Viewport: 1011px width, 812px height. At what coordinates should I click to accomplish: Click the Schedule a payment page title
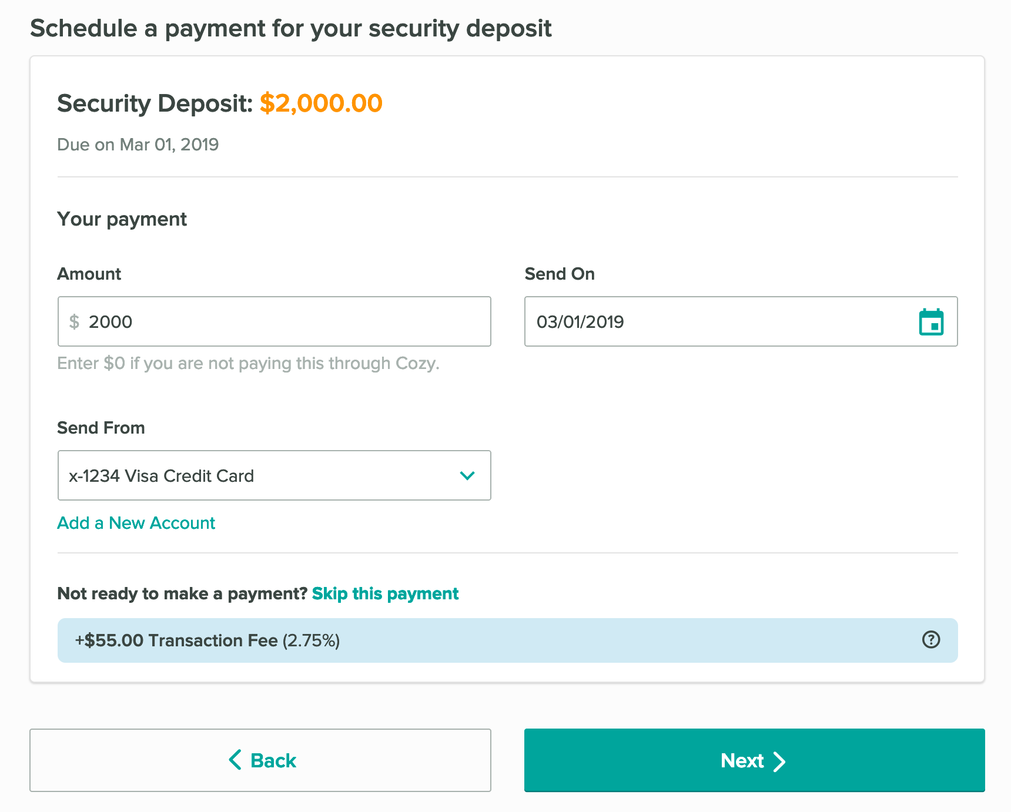tap(291, 28)
